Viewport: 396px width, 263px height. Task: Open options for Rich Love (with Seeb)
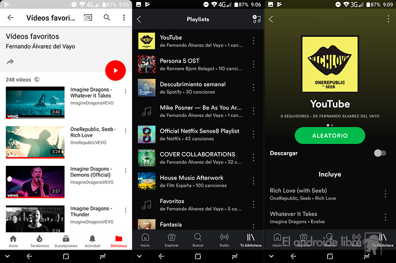point(386,194)
